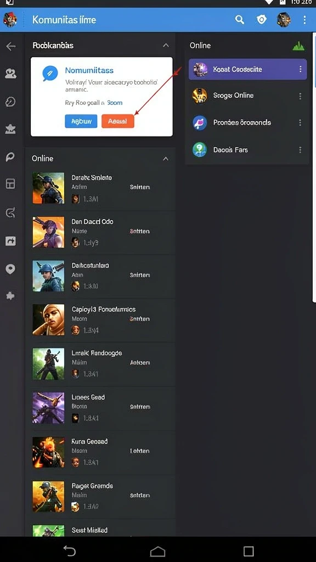Screen dimensions: 316x562
Task: Open search with the magnifier icon
Action: [x=240, y=19]
